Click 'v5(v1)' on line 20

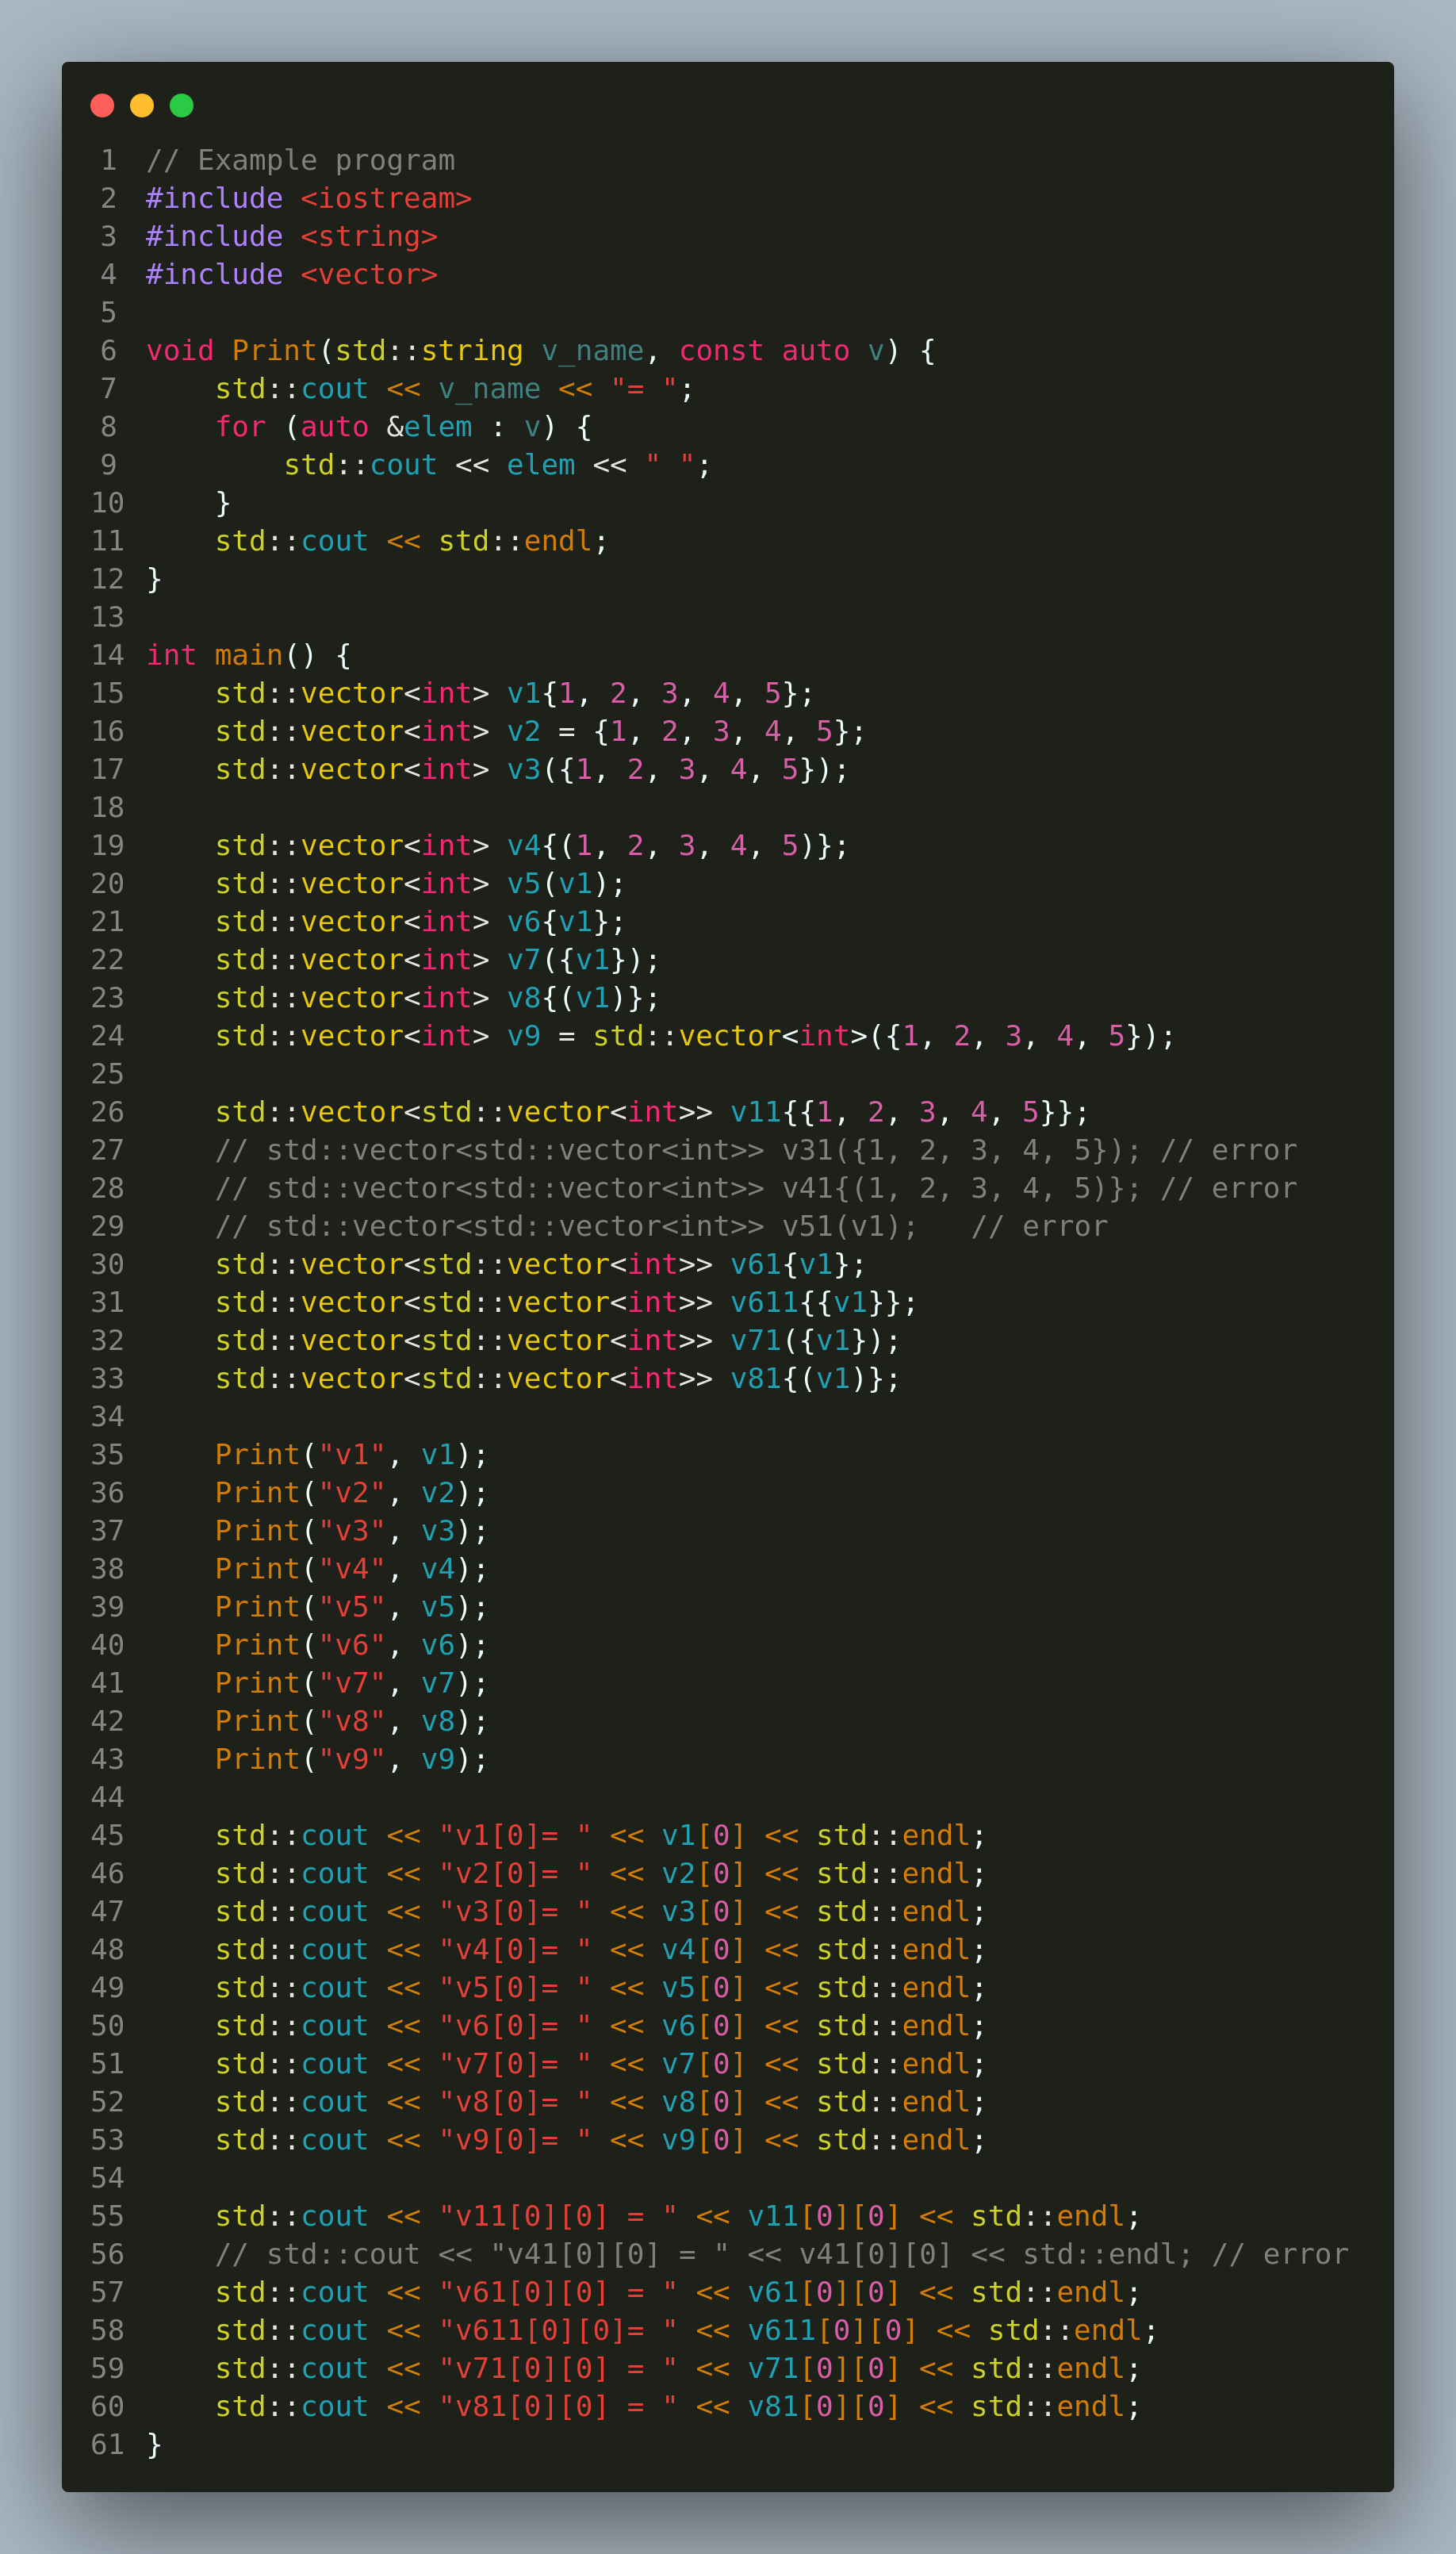[558, 883]
